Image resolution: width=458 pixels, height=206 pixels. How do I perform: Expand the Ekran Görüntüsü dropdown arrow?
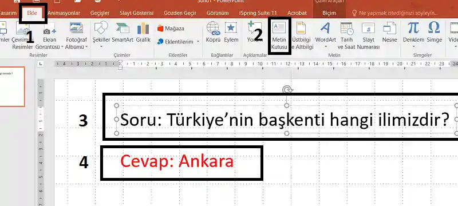coord(62,47)
